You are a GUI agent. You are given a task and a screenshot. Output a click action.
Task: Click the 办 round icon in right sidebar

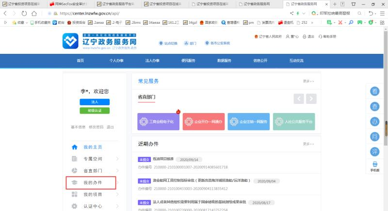[x=375, y=122]
